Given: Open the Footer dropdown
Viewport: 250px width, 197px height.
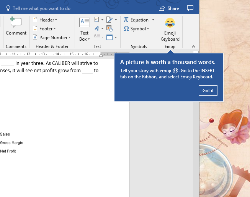Looking at the screenshot, I should pyautogui.click(x=44, y=29).
